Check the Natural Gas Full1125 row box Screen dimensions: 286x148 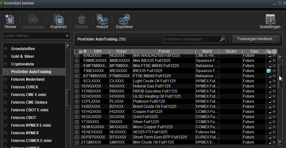77,86
